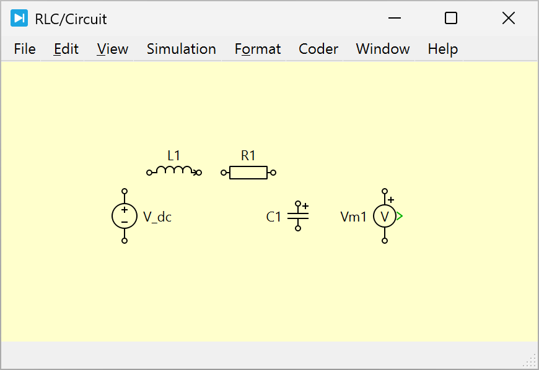Screen dimensions: 539x370
Task: Select the C1 capacitor symbol
Action: pos(298,216)
